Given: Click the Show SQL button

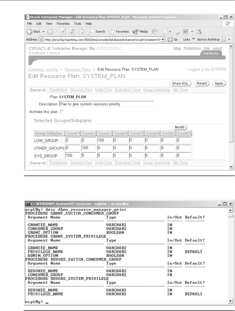Looking at the screenshot, I should pyautogui.click(x=180, y=84).
